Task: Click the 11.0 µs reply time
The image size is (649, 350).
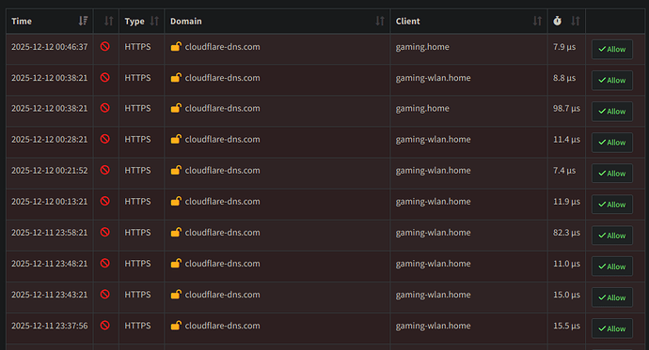Action: coord(566,264)
